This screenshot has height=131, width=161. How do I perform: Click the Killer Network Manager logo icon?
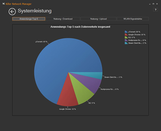click(4, 4)
